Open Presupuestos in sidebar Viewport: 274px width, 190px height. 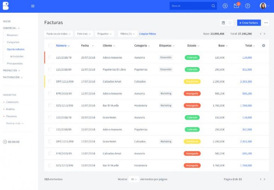click(x=15, y=63)
